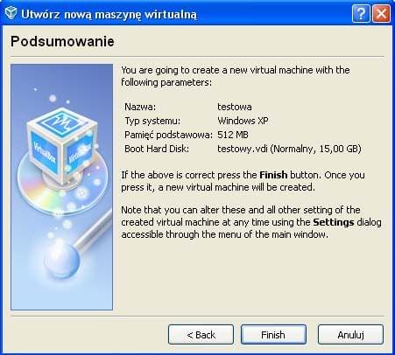Click the Typ systemu label
395x355 pixels.
[x=152, y=121]
